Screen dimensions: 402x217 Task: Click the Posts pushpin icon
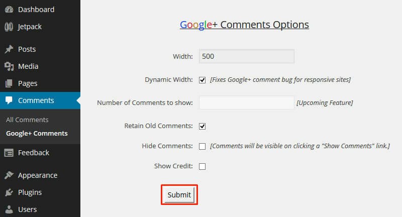[x=9, y=49]
